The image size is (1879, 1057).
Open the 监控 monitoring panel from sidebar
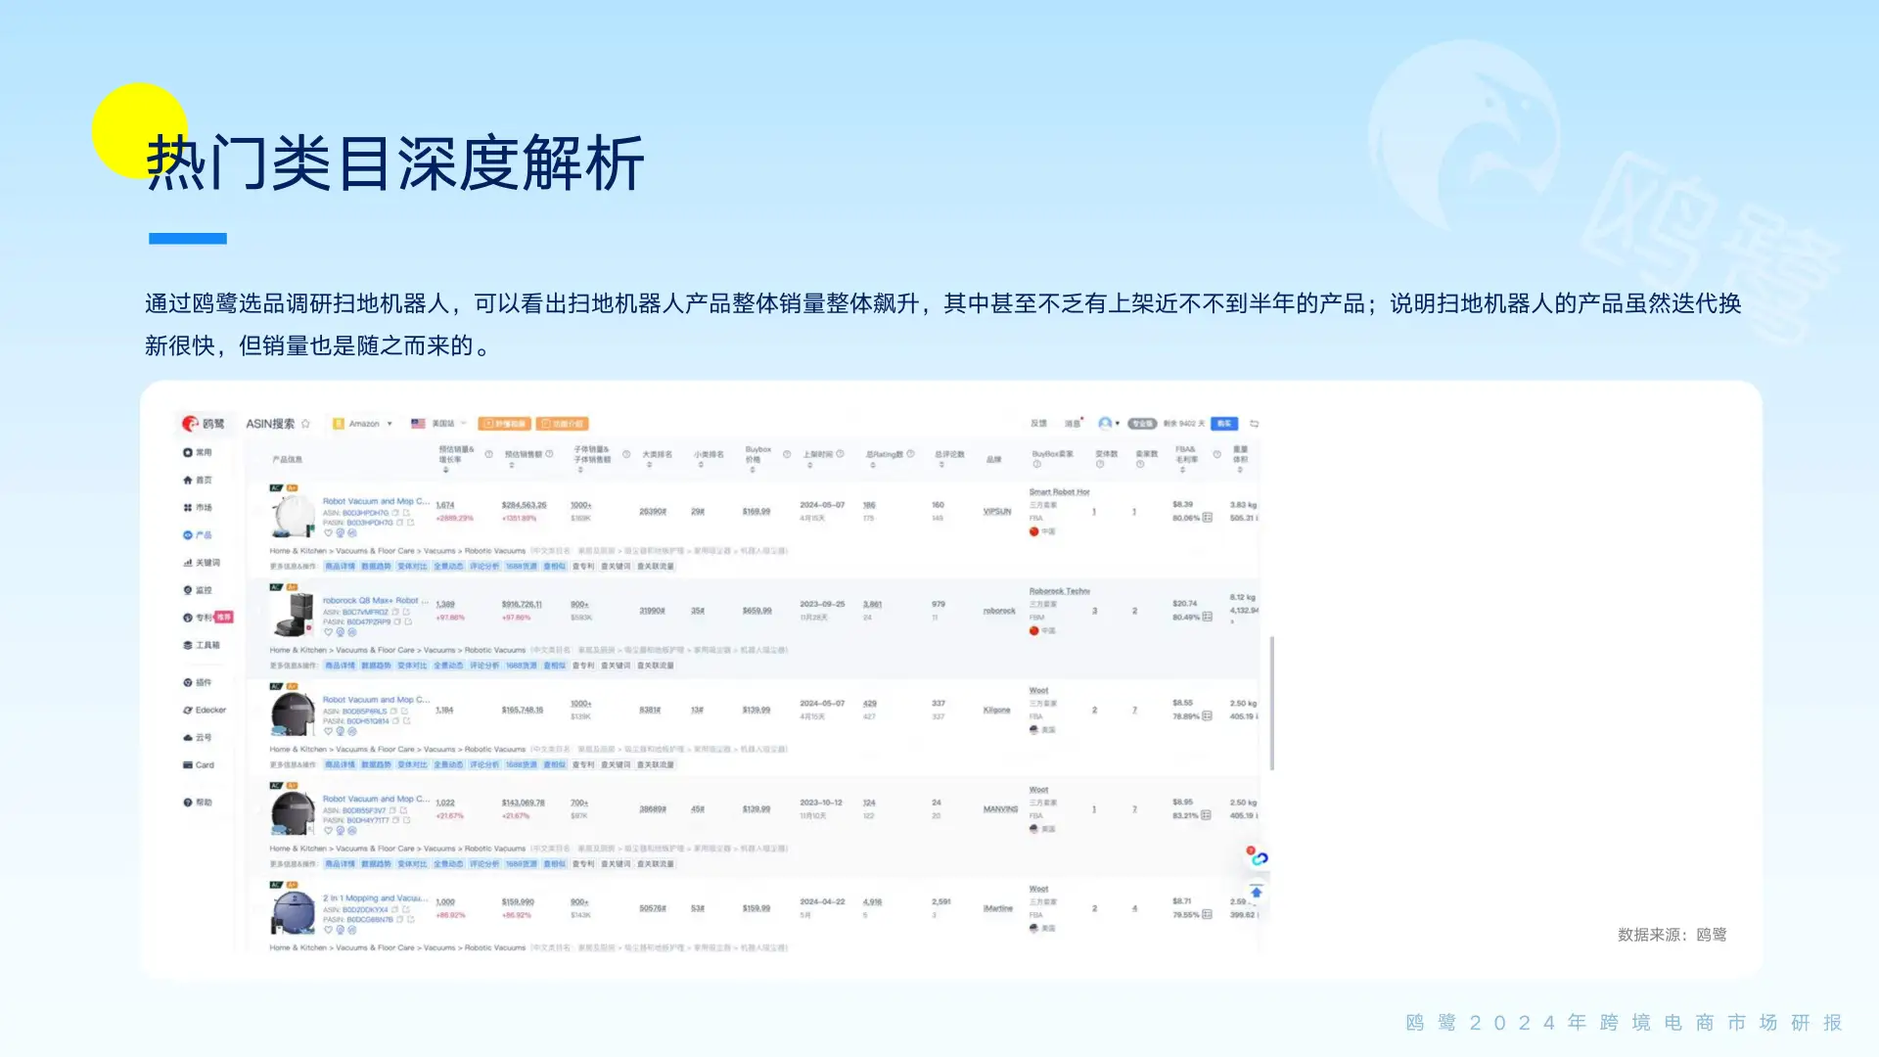pyautogui.click(x=203, y=590)
